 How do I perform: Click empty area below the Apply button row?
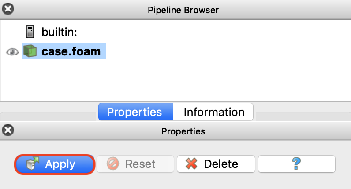(176, 182)
